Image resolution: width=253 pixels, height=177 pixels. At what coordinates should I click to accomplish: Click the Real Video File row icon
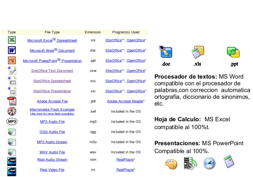coord(12,171)
